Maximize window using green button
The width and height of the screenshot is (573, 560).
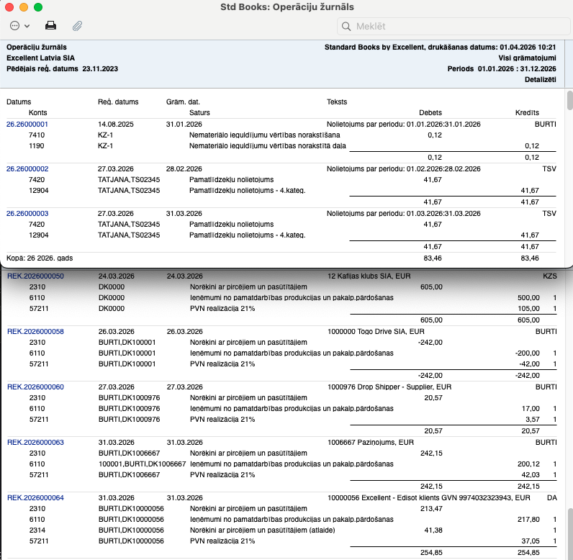38,6
